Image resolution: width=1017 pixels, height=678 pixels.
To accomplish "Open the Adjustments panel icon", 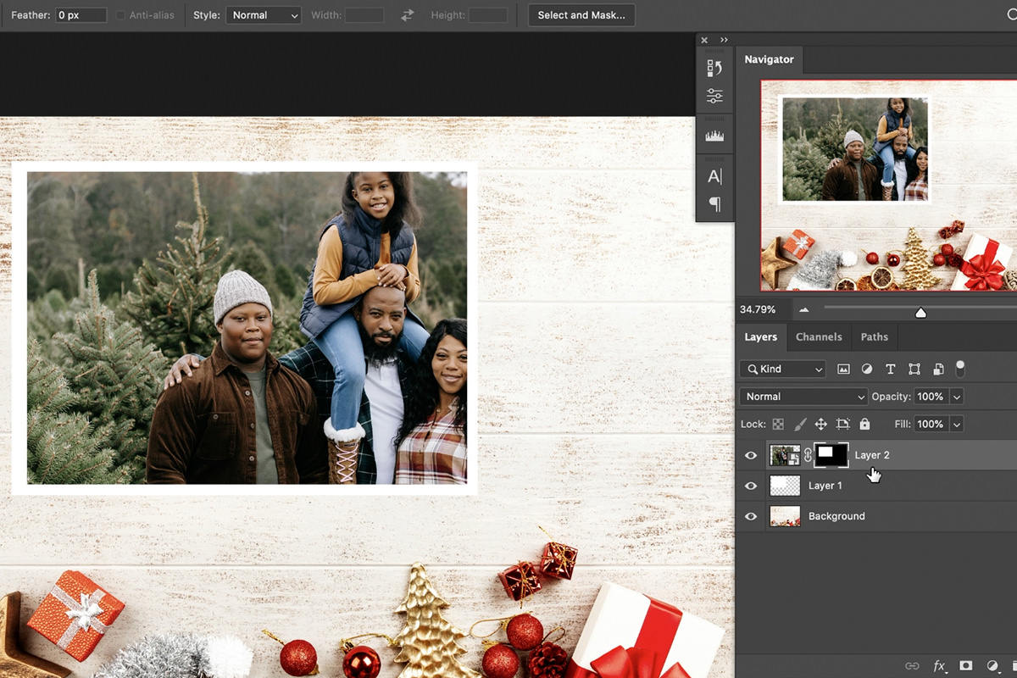I will pos(714,96).
